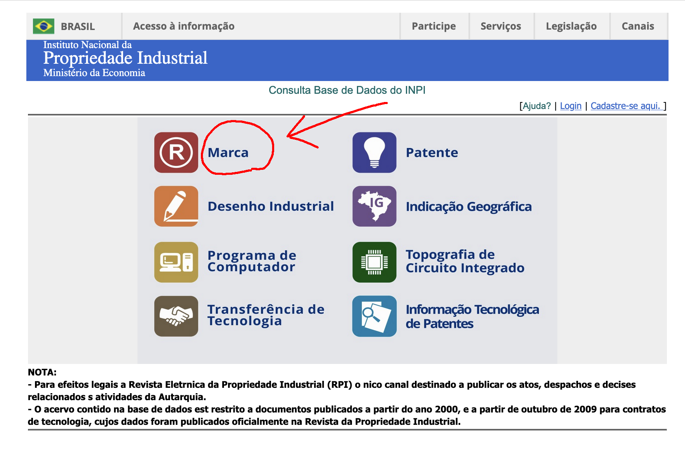
Task: Click the Cadastre-se aqui link
Action: [x=626, y=106]
